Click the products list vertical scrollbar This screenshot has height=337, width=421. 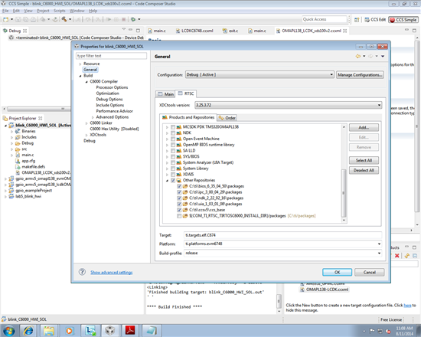pos(344,193)
